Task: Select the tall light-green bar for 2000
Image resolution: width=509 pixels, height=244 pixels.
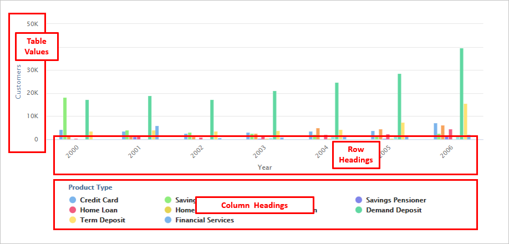Action: [65, 118]
